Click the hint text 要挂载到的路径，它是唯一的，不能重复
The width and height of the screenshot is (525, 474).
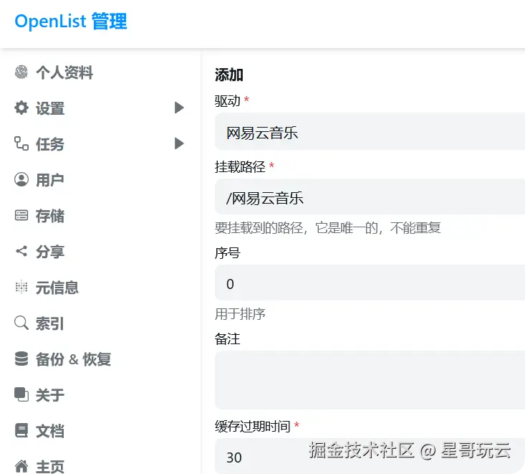(327, 228)
